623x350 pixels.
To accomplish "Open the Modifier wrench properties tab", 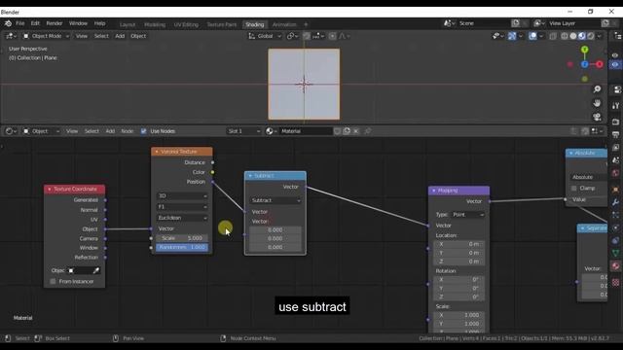I will point(615,202).
